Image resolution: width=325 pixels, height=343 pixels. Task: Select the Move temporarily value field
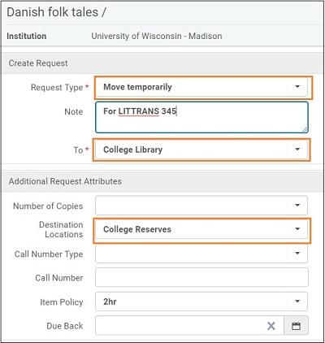pyautogui.click(x=201, y=87)
